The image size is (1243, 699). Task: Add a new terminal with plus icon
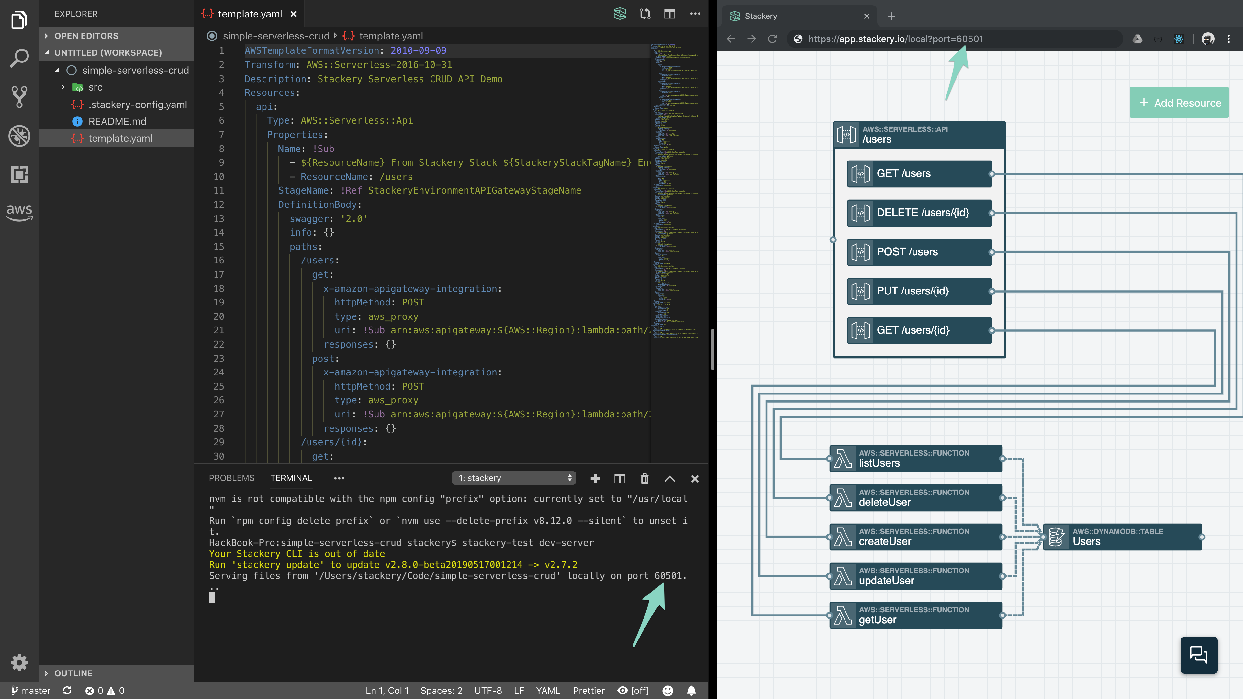point(595,478)
